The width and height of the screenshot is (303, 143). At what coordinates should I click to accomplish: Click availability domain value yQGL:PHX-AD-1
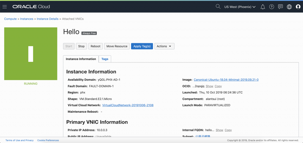(x=109, y=79)
